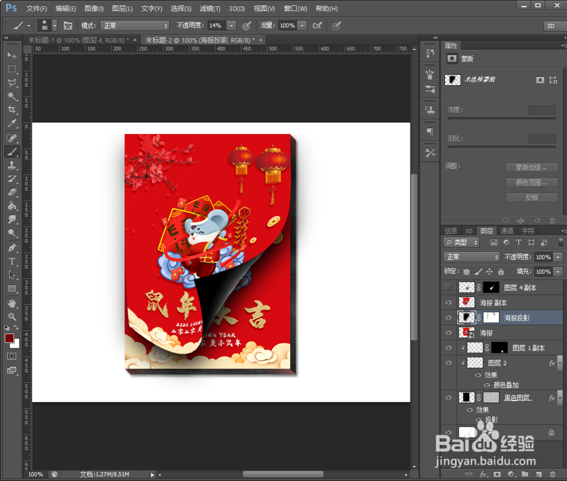The width and height of the screenshot is (567, 481).
Task: Hide the 海报 副本 layer
Action: pyautogui.click(x=448, y=303)
